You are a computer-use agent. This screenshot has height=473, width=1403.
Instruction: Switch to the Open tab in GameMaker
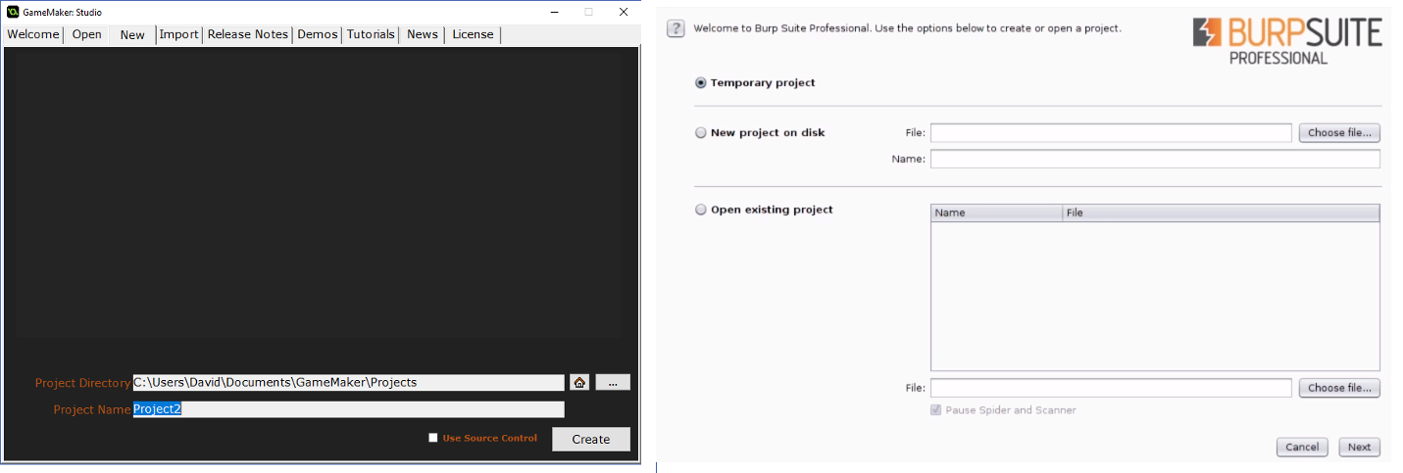pos(87,34)
